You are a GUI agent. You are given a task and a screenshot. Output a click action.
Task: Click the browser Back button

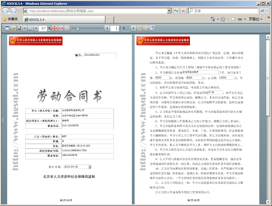pos(5,11)
